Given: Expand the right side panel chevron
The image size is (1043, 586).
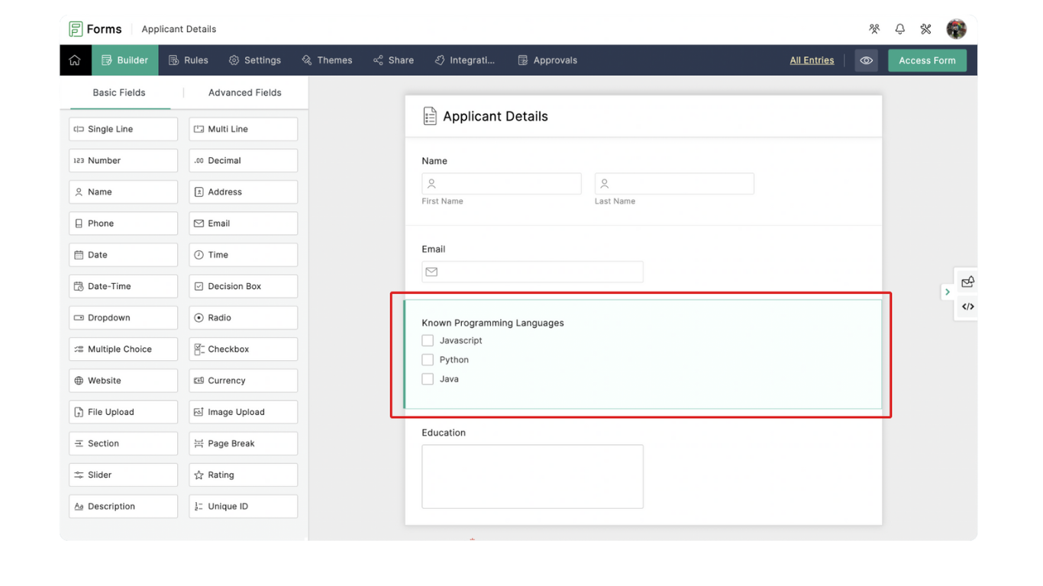Looking at the screenshot, I should (x=948, y=292).
